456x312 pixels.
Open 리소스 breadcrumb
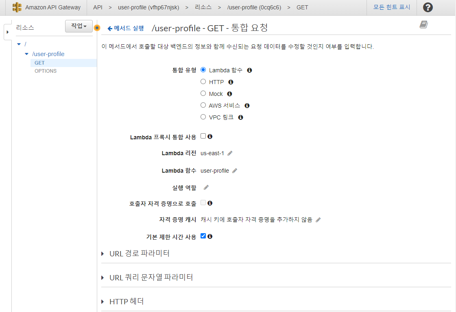pyautogui.click(x=203, y=7)
